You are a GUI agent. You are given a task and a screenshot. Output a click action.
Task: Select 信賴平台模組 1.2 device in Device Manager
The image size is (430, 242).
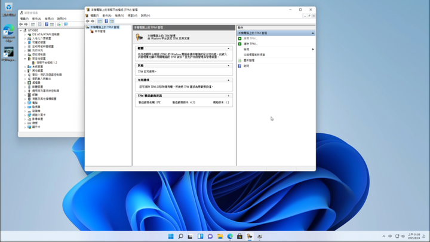pyautogui.click(x=47, y=63)
